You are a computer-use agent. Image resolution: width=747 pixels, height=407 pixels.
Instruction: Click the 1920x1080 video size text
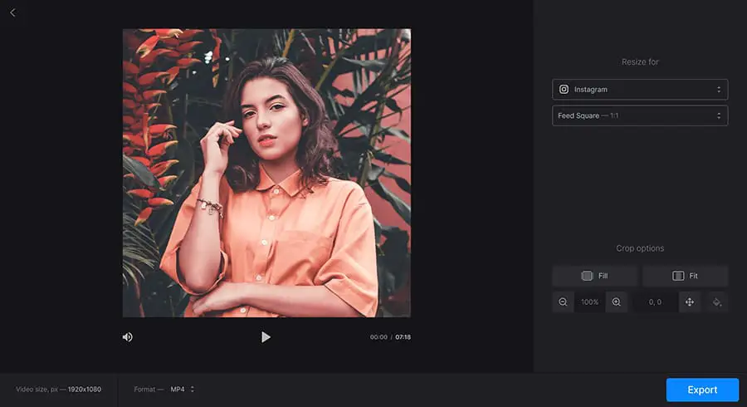point(84,389)
